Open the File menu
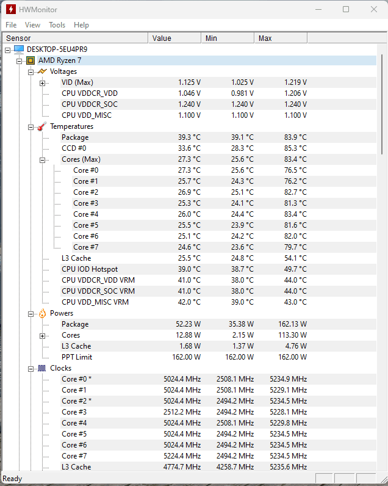388x486 pixels. 11,25
